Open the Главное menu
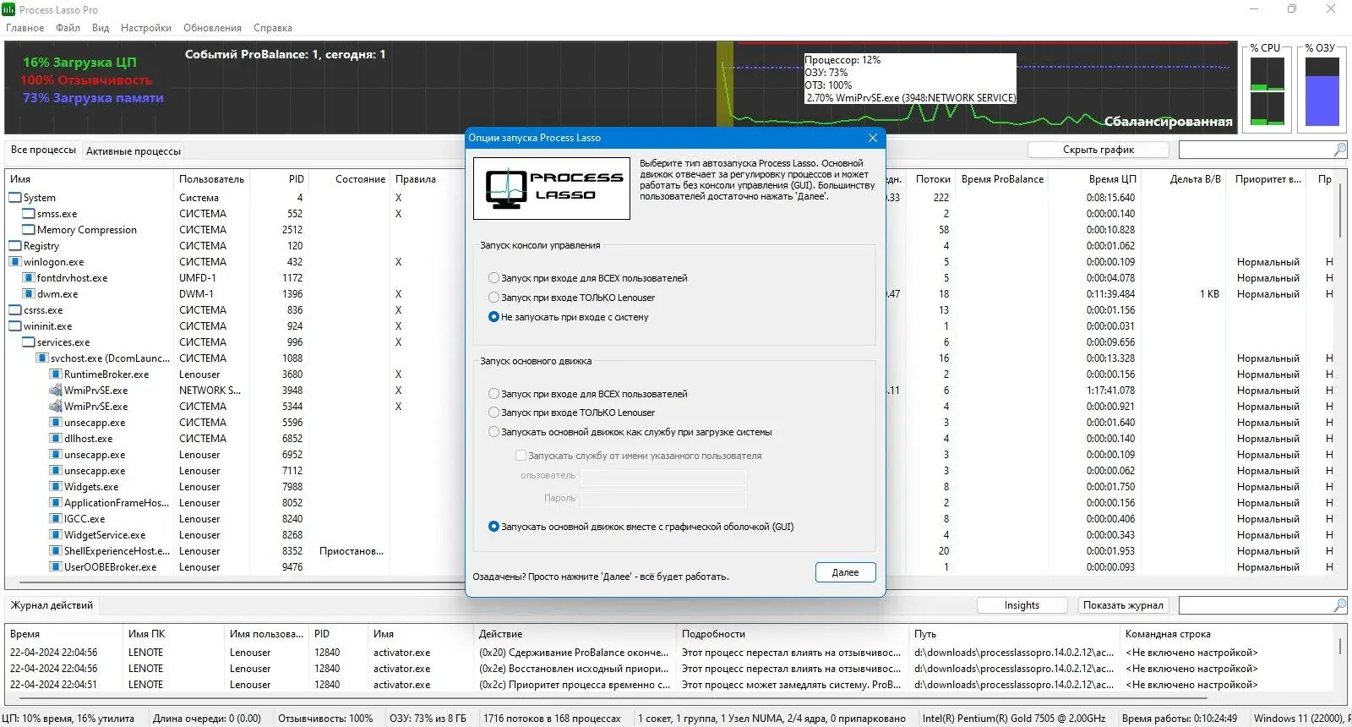This screenshot has height=727, width=1352. tap(25, 28)
